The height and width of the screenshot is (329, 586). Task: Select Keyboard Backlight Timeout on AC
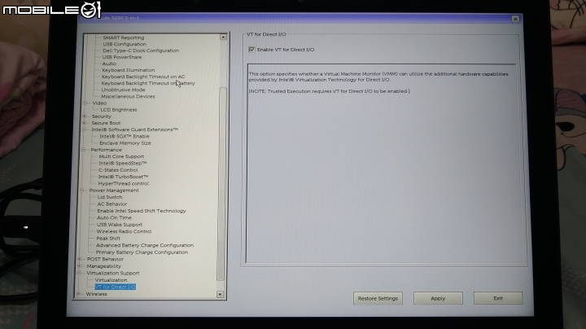143,77
